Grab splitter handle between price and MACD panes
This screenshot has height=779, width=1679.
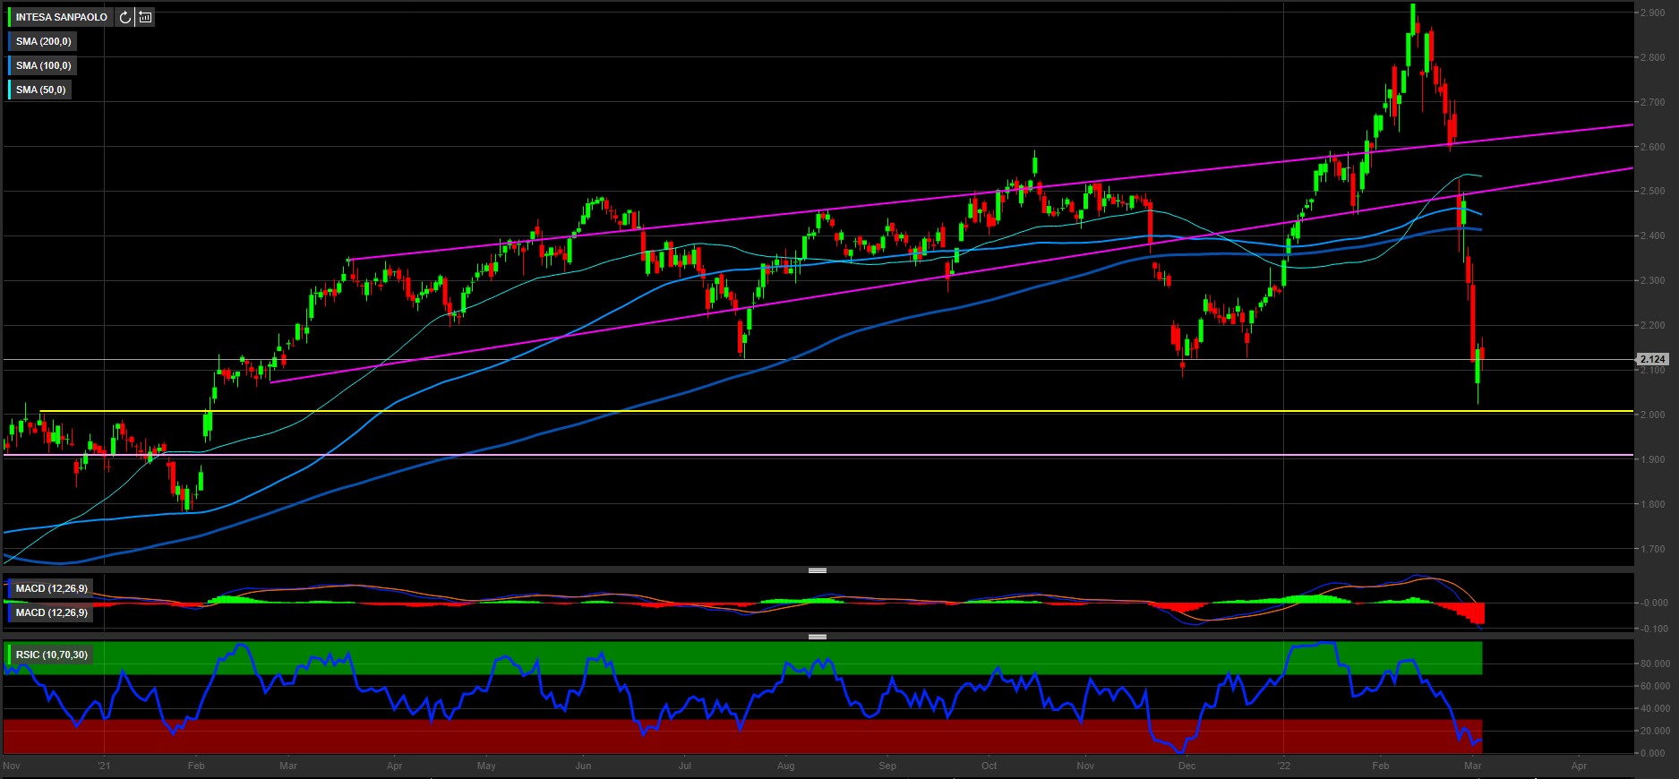coord(817,570)
